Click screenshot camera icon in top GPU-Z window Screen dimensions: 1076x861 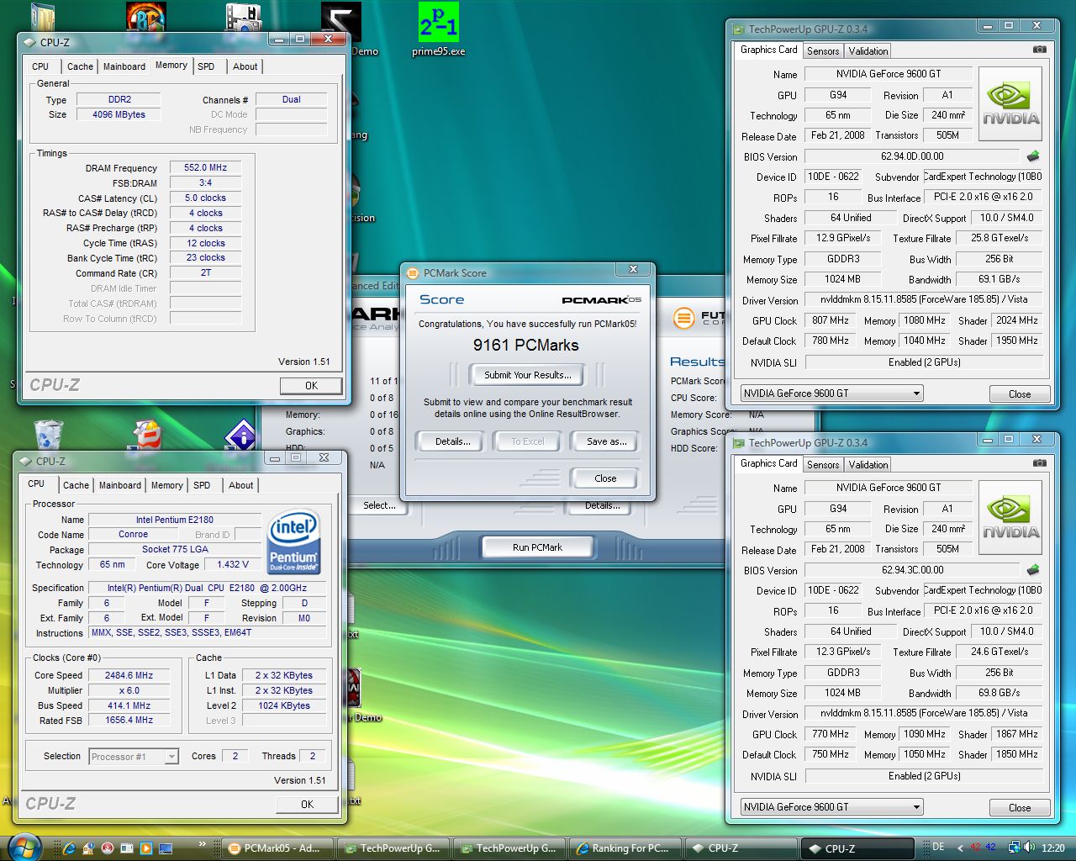pos(1039,50)
